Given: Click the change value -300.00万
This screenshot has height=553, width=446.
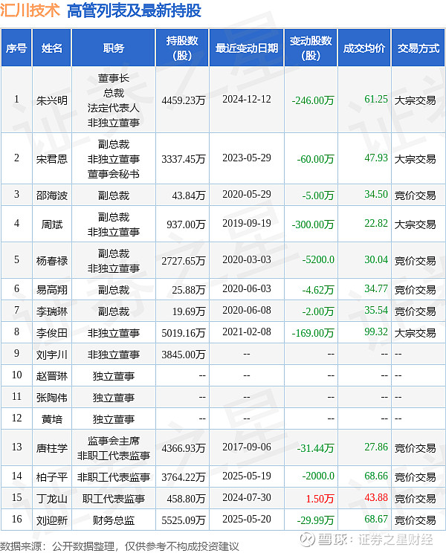Looking at the screenshot, I should [x=313, y=224].
